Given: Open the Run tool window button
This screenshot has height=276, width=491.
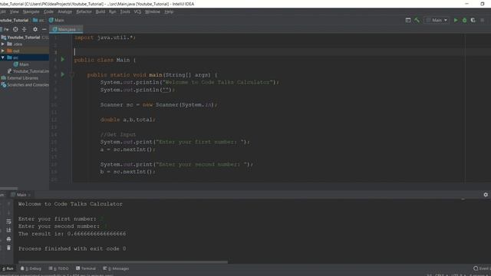Looking at the screenshot, I should pyautogui.click(x=8, y=268).
